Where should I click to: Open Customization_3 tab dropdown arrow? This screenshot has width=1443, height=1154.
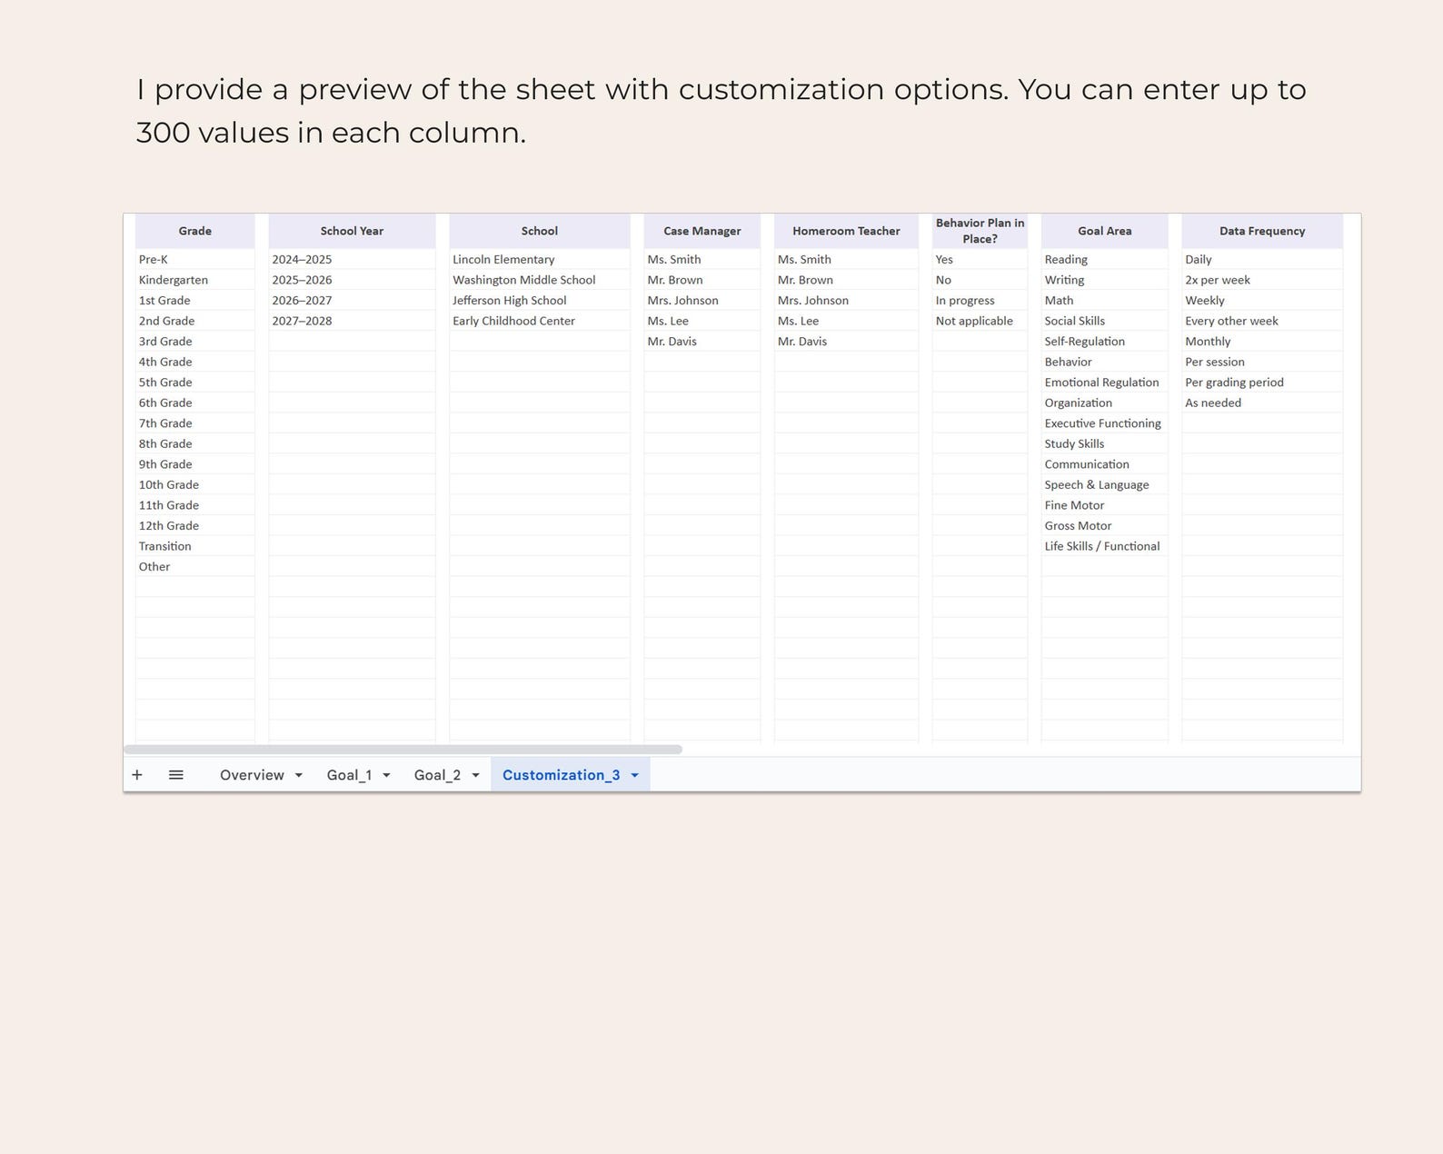pos(635,775)
